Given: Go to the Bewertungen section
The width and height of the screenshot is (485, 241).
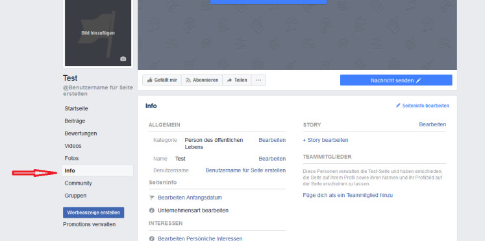Looking at the screenshot, I should pyautogui.click(x=81, y=133).
